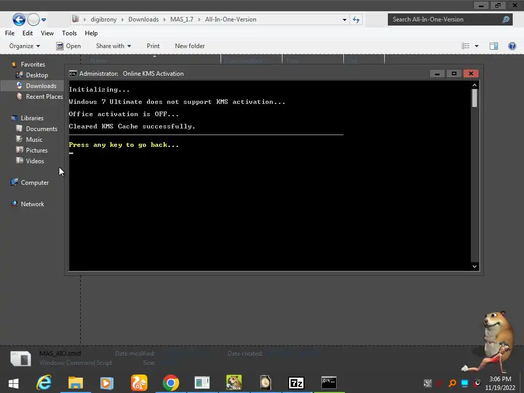Click the console scrollbar thumb
524x393 pixels.
click(x=474, y=98)
